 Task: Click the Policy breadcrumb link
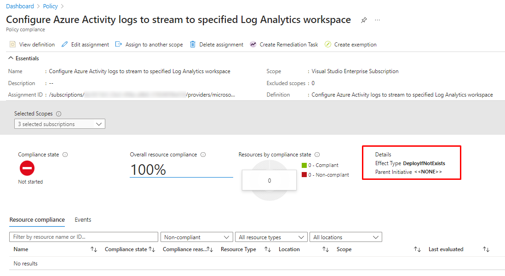[x=51, y=6]
